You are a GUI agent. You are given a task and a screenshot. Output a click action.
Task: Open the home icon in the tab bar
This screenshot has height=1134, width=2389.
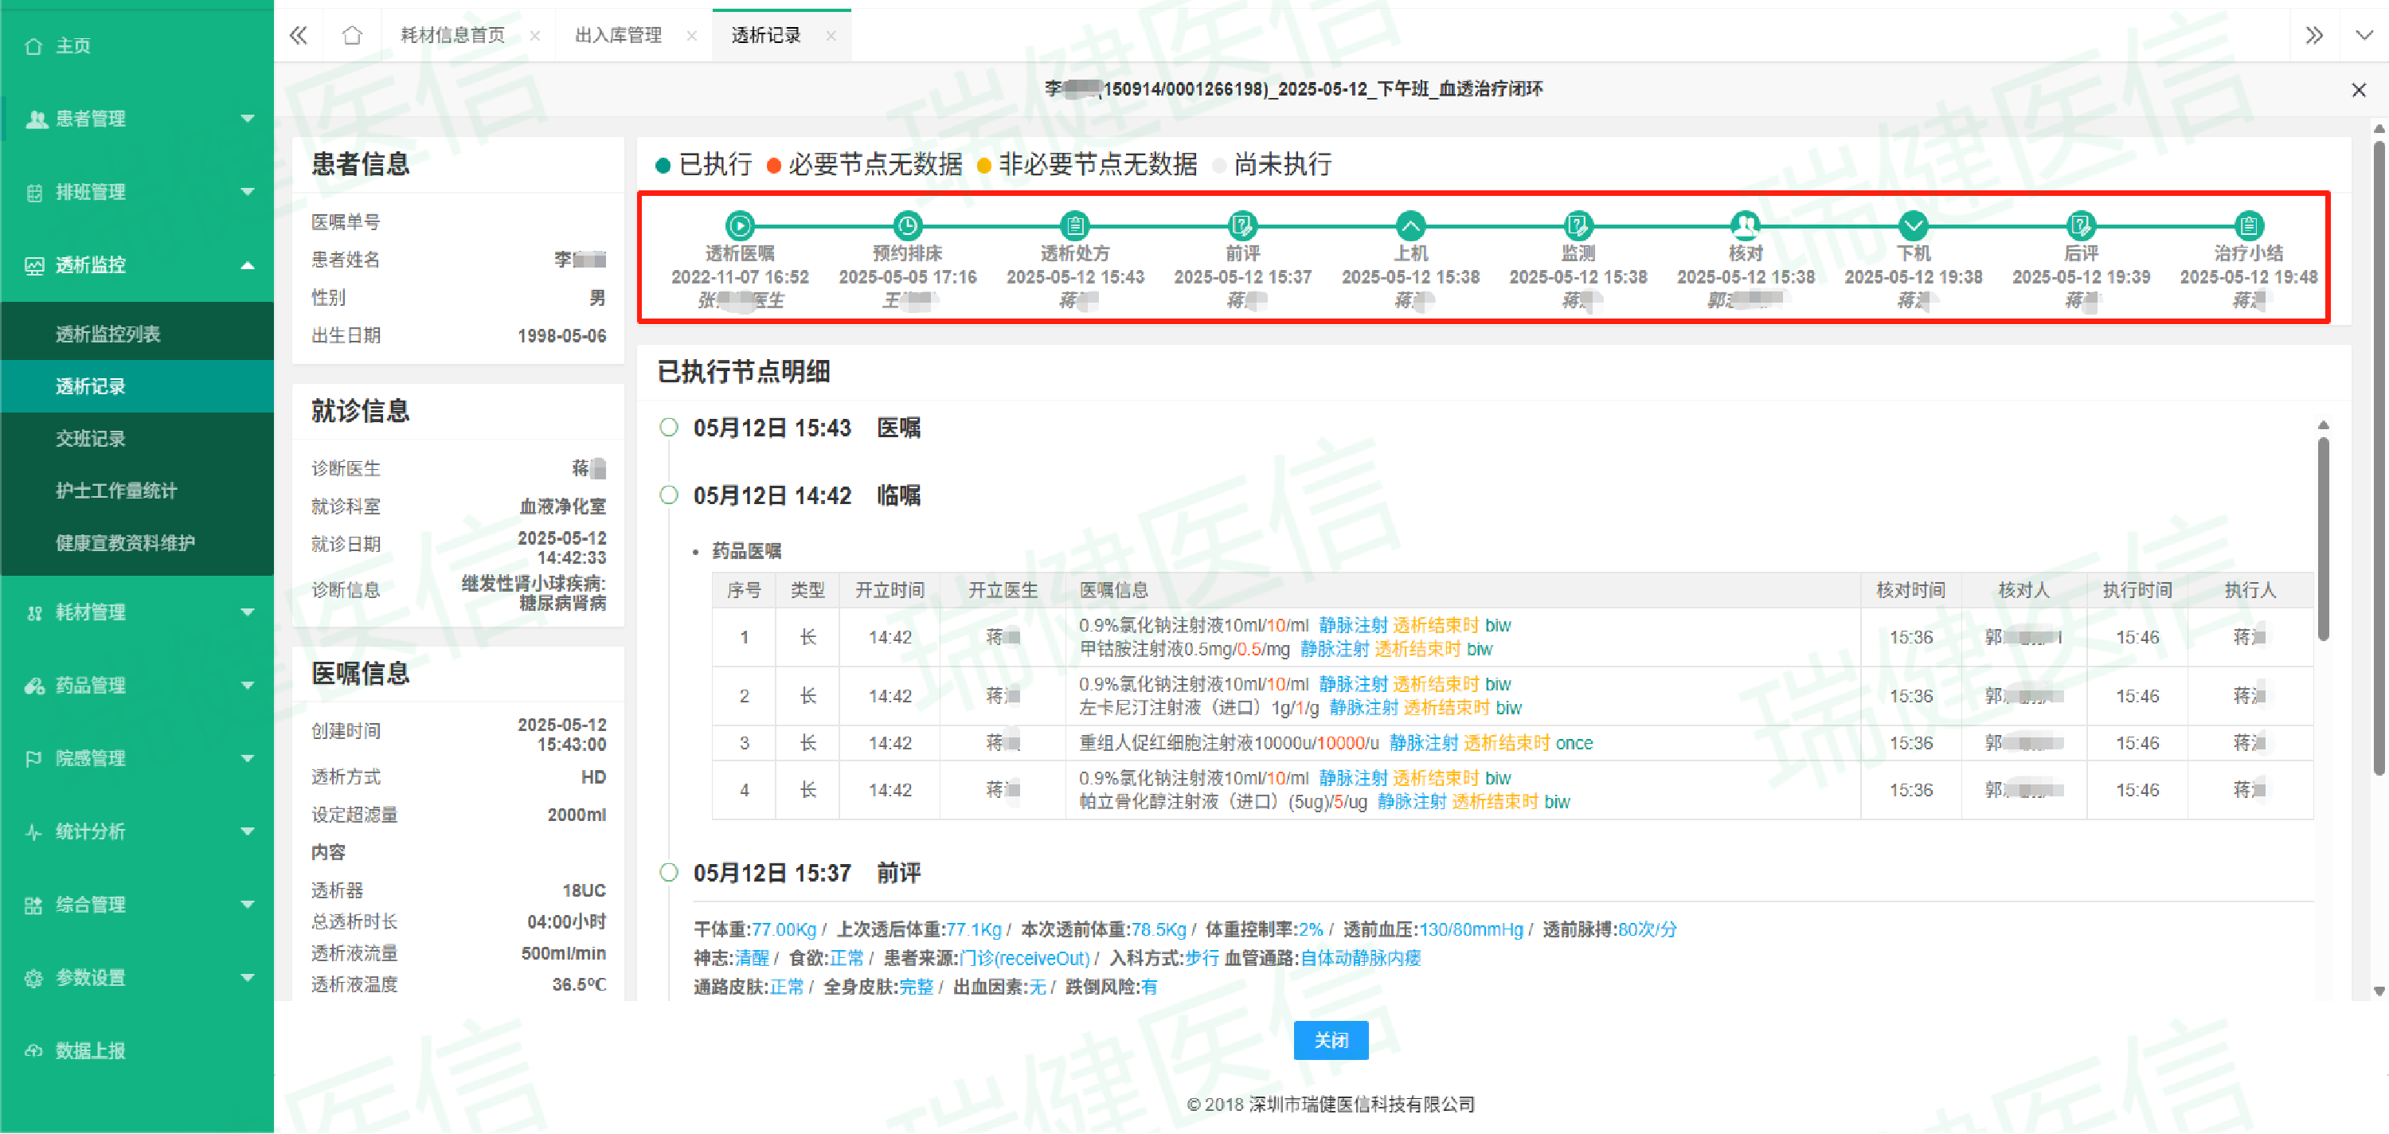point(353,34)
